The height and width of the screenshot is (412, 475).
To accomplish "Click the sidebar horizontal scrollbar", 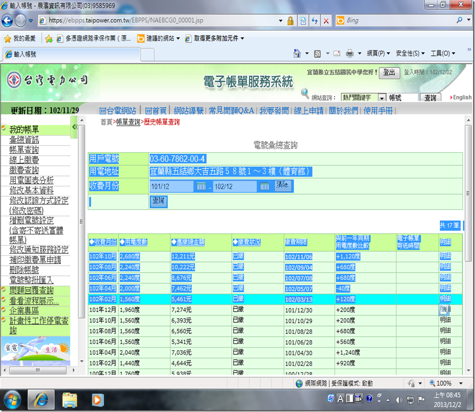I will pyautogui.click(x=39, y=370).
